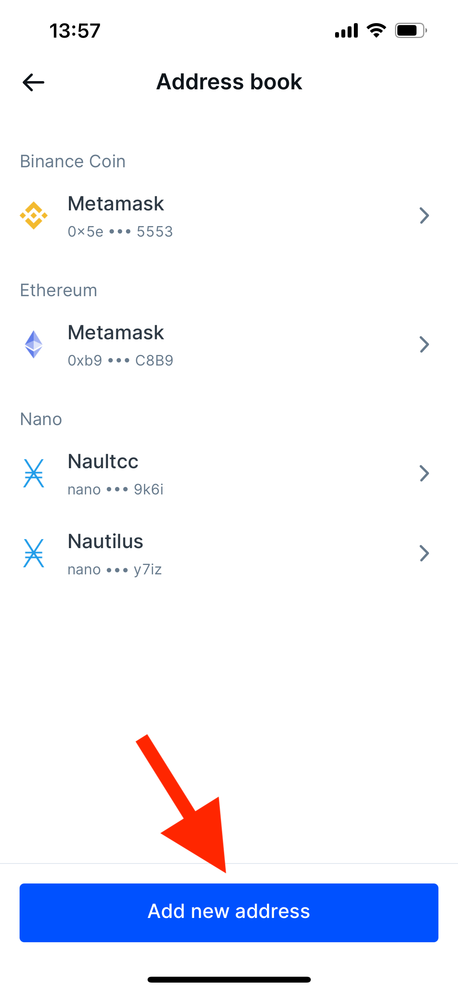
Task: Select the Nautilus nano address entry
Action: [x=229, y=553]
